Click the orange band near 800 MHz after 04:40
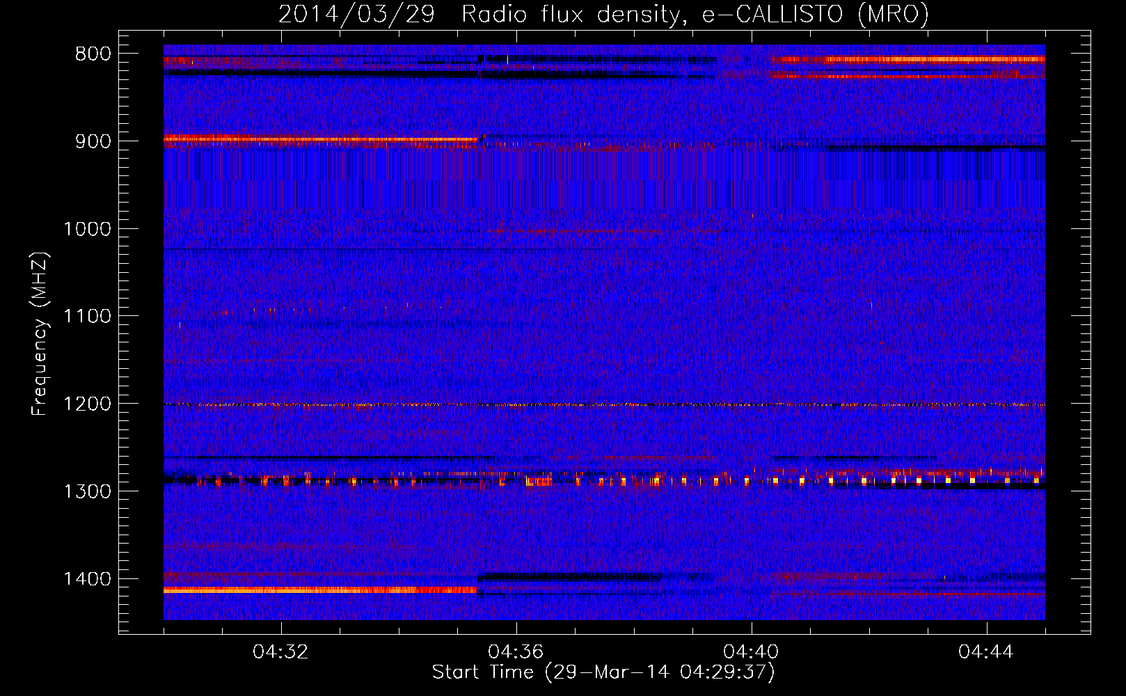 pos(907,60)
